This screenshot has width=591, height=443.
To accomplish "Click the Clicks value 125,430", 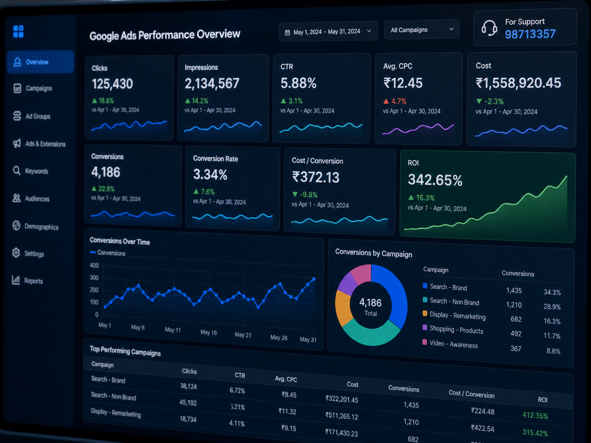I will pyautogui.click(x=112, y=84).
